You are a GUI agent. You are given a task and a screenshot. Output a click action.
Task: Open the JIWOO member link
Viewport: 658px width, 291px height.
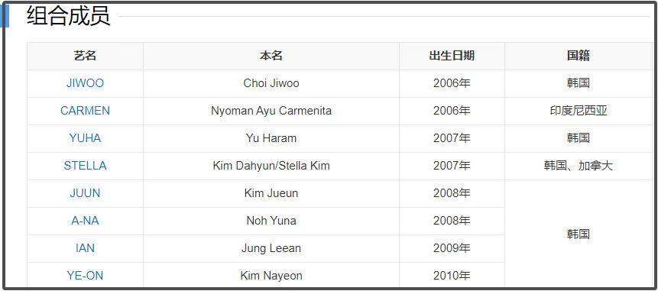click(85, 83)
